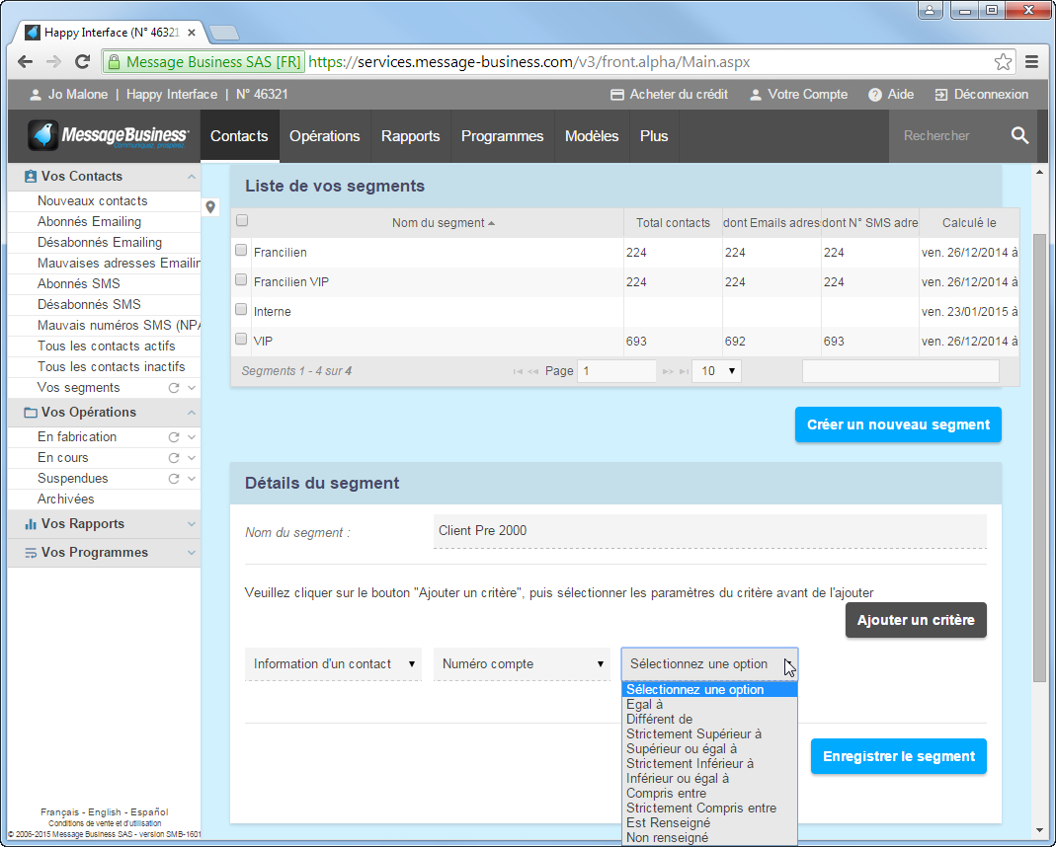The image size is (1056, 847).
Task: Click the 'Créer un nouveau segment' button
Action: coord(897,424)
